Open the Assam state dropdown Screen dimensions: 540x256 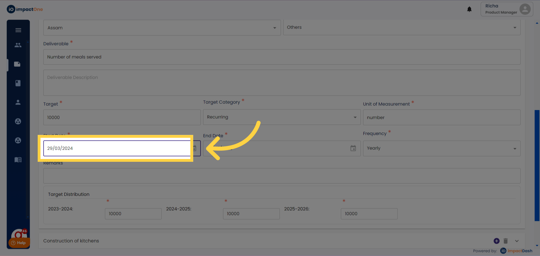(x=162, y=28)
